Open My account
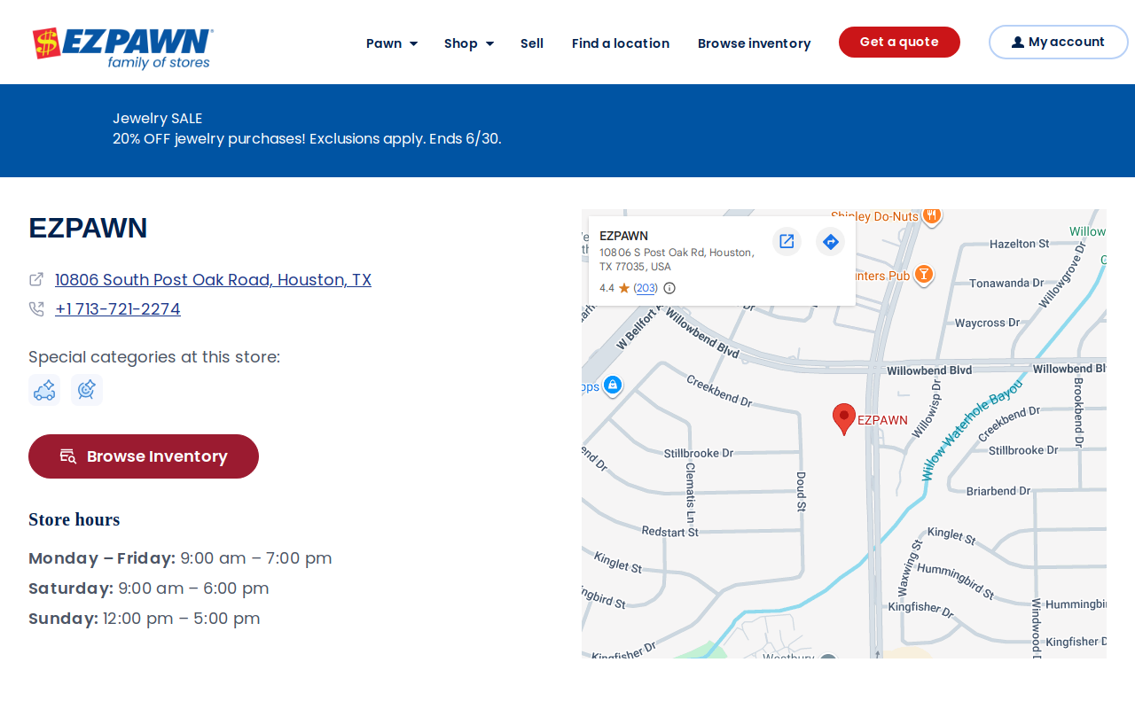Image resolution: width=1135 pixels, height=709 pixels. (1059, 42)
